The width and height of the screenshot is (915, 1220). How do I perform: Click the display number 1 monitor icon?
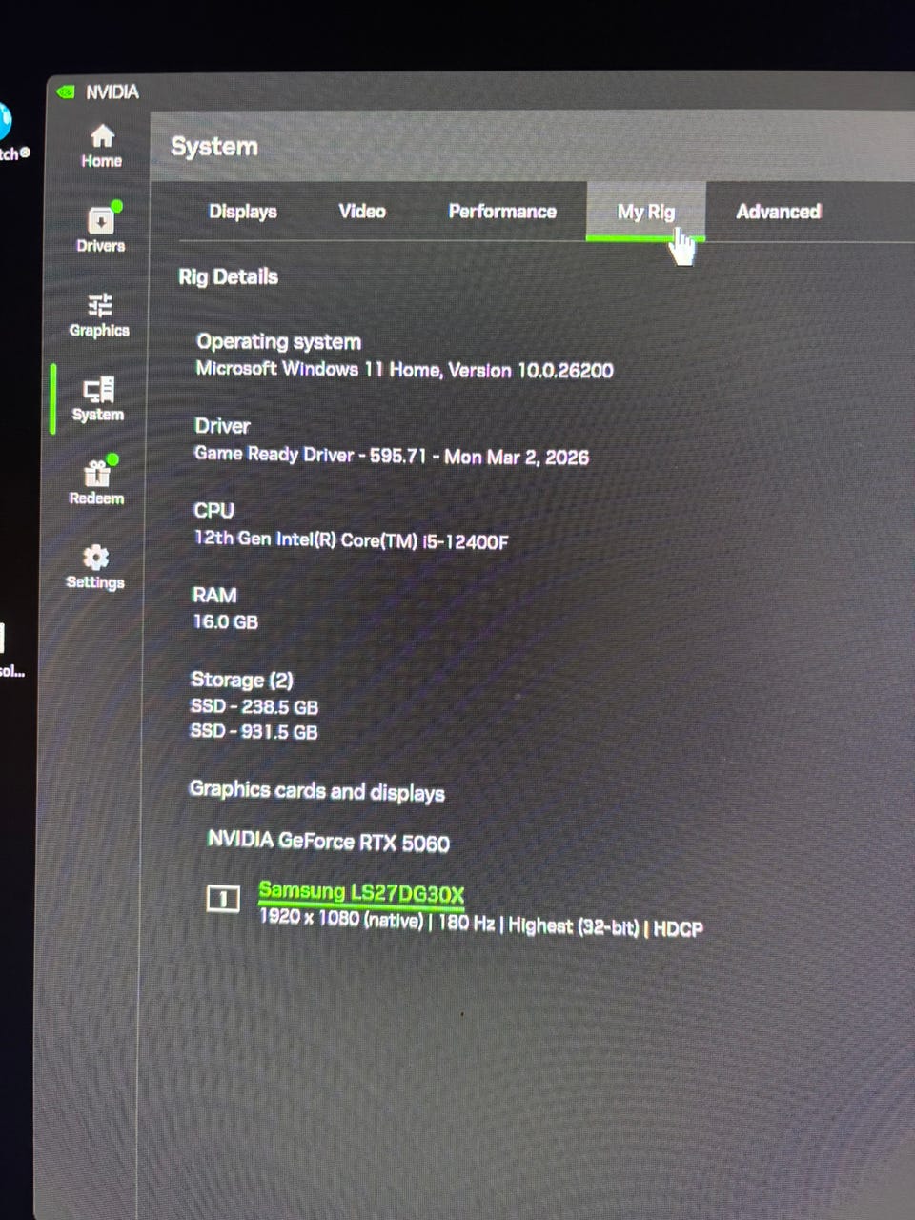224,898
